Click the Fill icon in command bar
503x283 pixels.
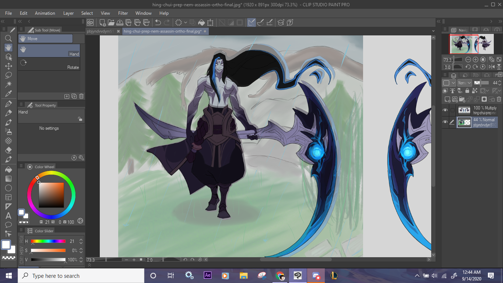(201, 22)
